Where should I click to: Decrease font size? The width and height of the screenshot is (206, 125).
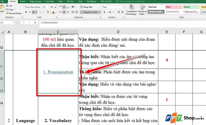tap(56, 7)
